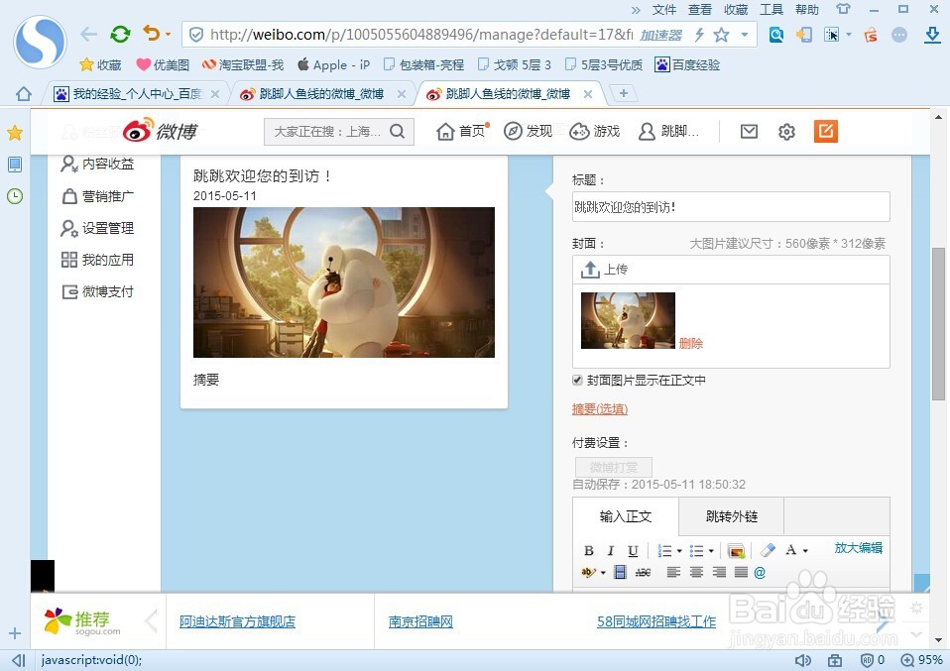Open the 文件 menu
950x671 pixels.
pos(664,10)
